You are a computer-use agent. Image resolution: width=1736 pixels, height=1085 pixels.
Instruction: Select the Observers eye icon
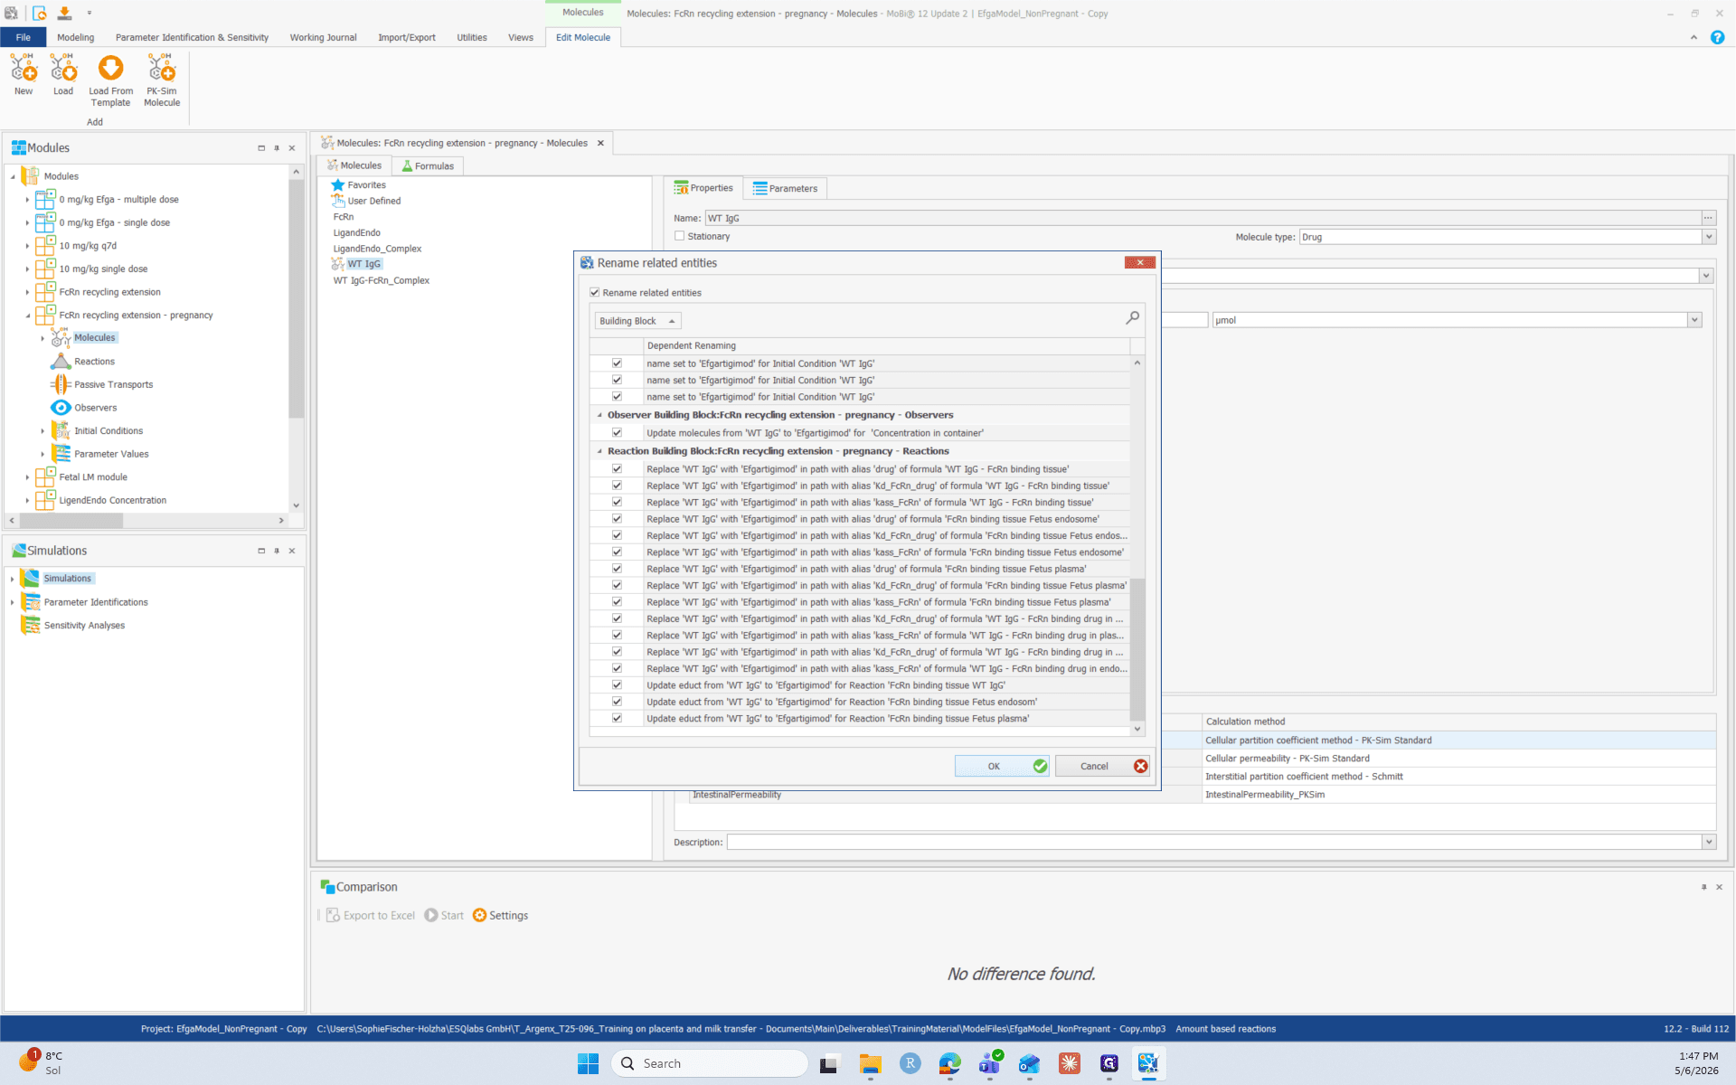[x=61, y=408]
